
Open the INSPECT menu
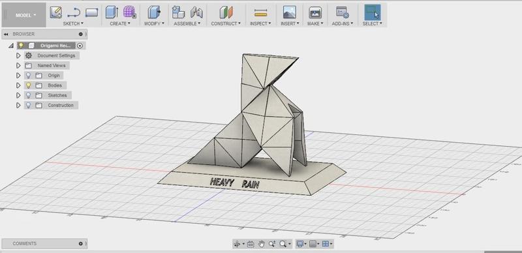coord(260,23)
